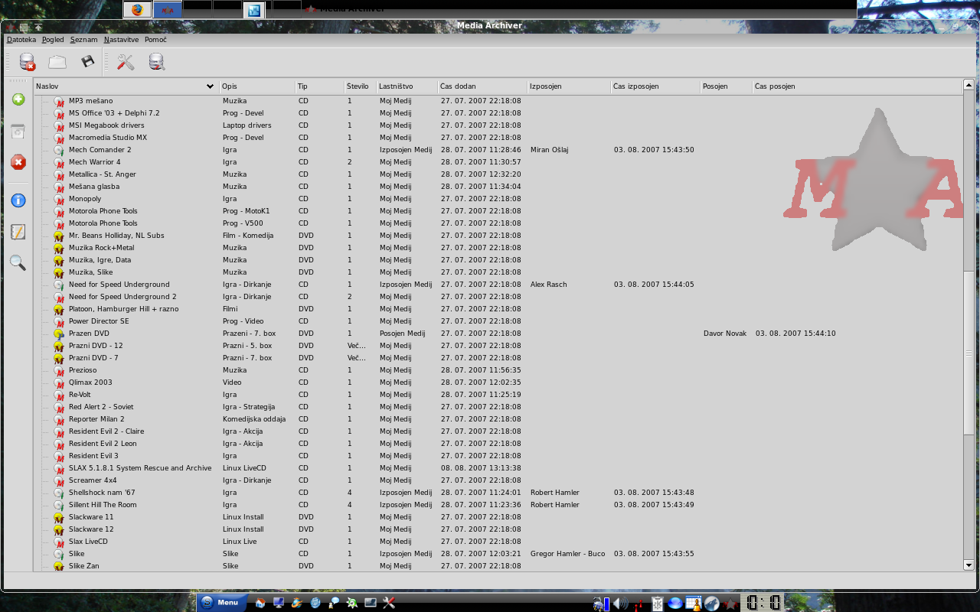This screenshot has width=980, height=612.
Task: Open the Seznam menu
Action: 84,39
